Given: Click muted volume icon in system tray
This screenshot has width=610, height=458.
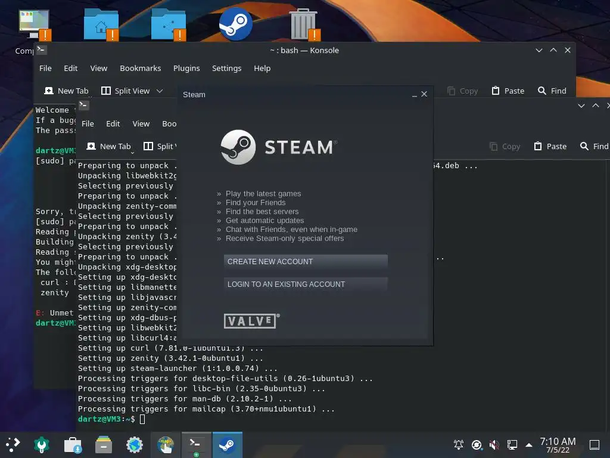Looking at the screenshot, I should point(494,444).
